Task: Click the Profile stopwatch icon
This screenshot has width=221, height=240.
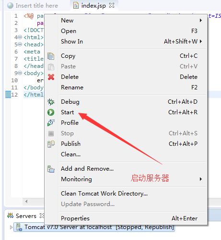Action: point(51,123)
